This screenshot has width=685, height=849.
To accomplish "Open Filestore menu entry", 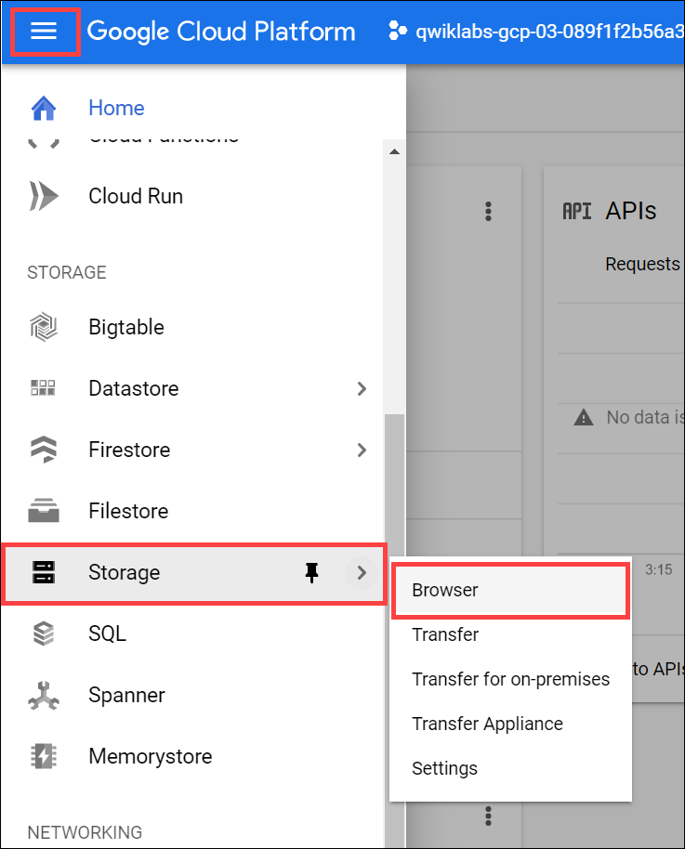I will coord(128,511).
